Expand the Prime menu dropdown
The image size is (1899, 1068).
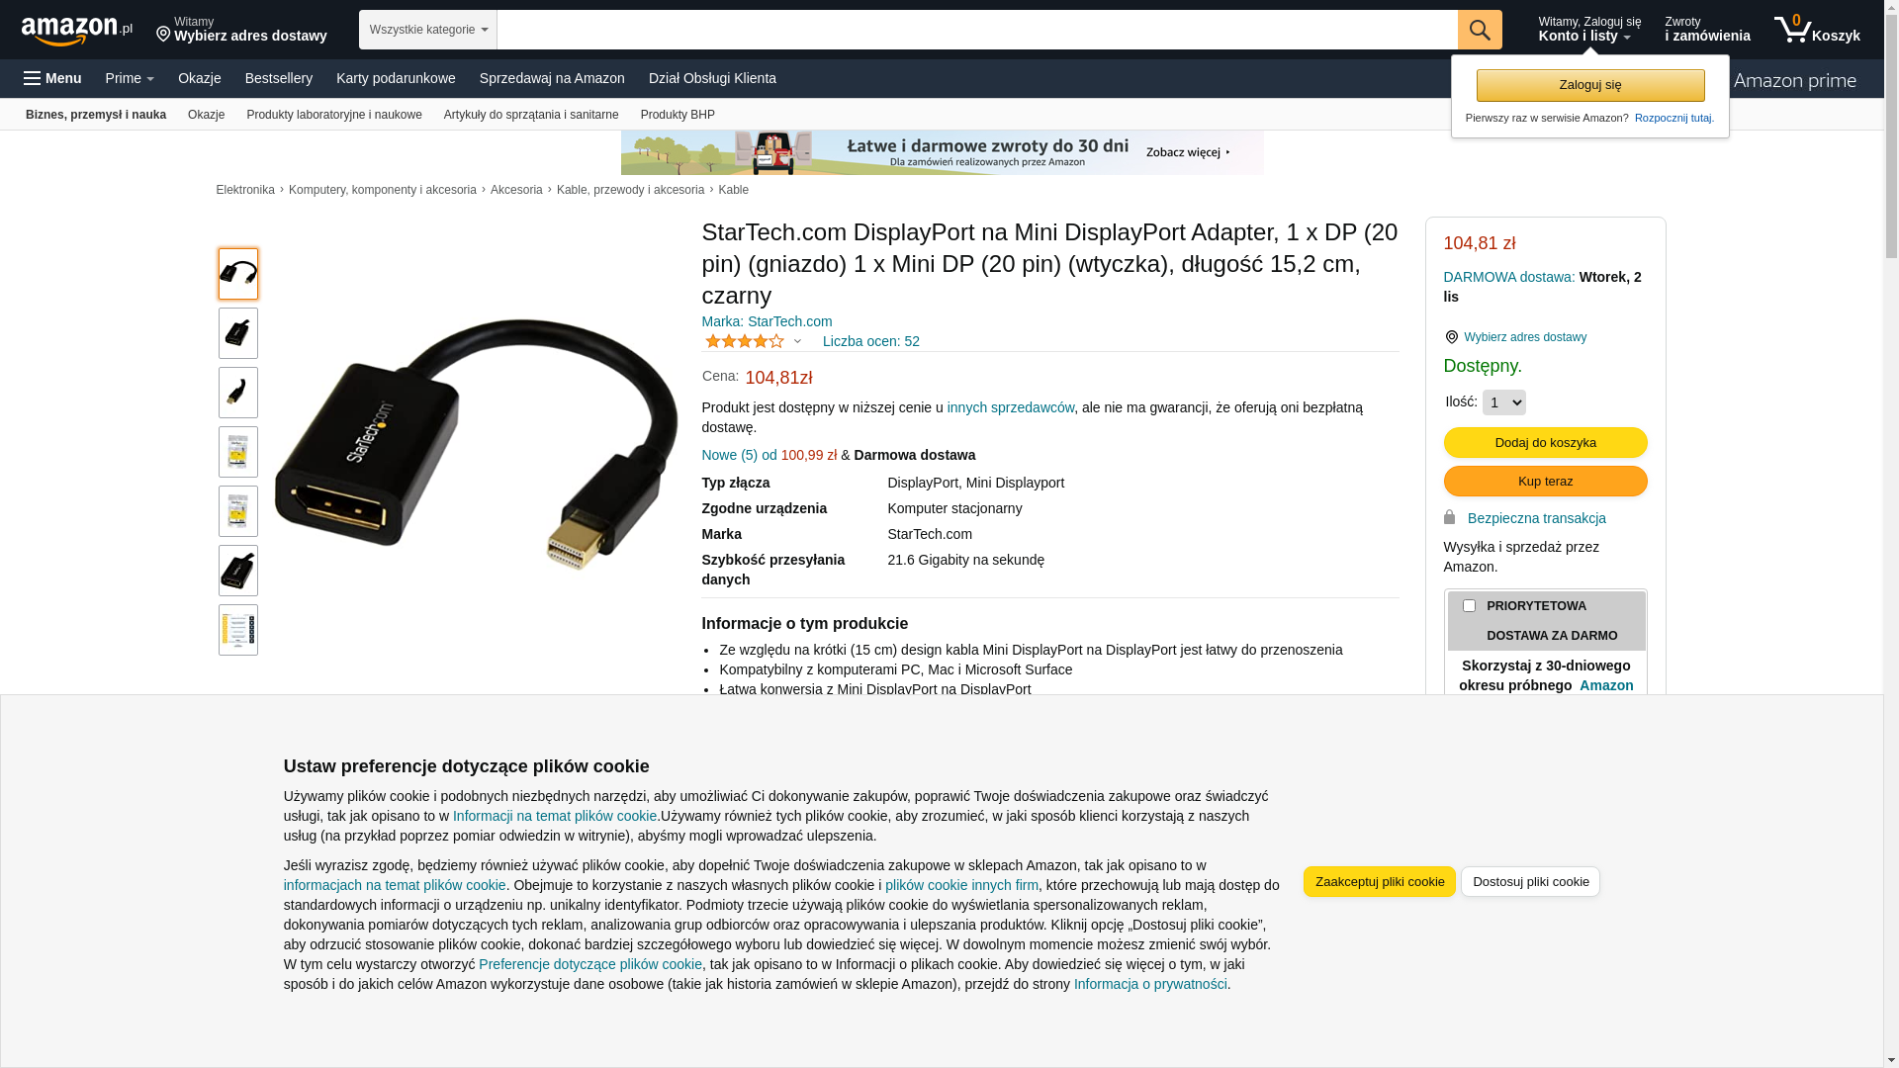(x=130, y=78)
